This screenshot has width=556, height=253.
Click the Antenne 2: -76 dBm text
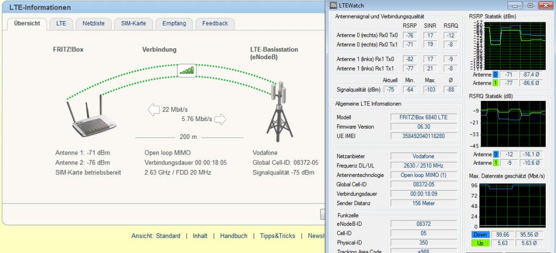[x=83, y=163]
